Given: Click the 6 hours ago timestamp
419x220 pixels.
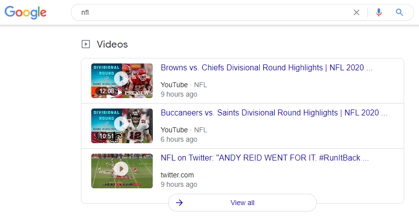Looking at the screenshot, I should pyautogui.click(x=179, y=139).
